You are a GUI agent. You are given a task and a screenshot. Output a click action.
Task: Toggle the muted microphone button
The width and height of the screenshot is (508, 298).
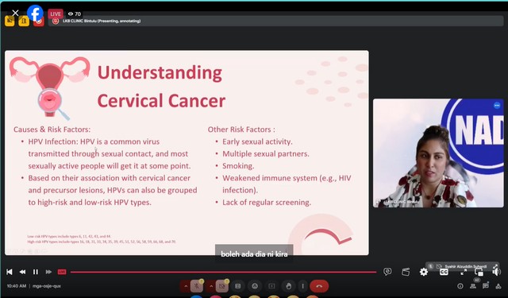197,286
